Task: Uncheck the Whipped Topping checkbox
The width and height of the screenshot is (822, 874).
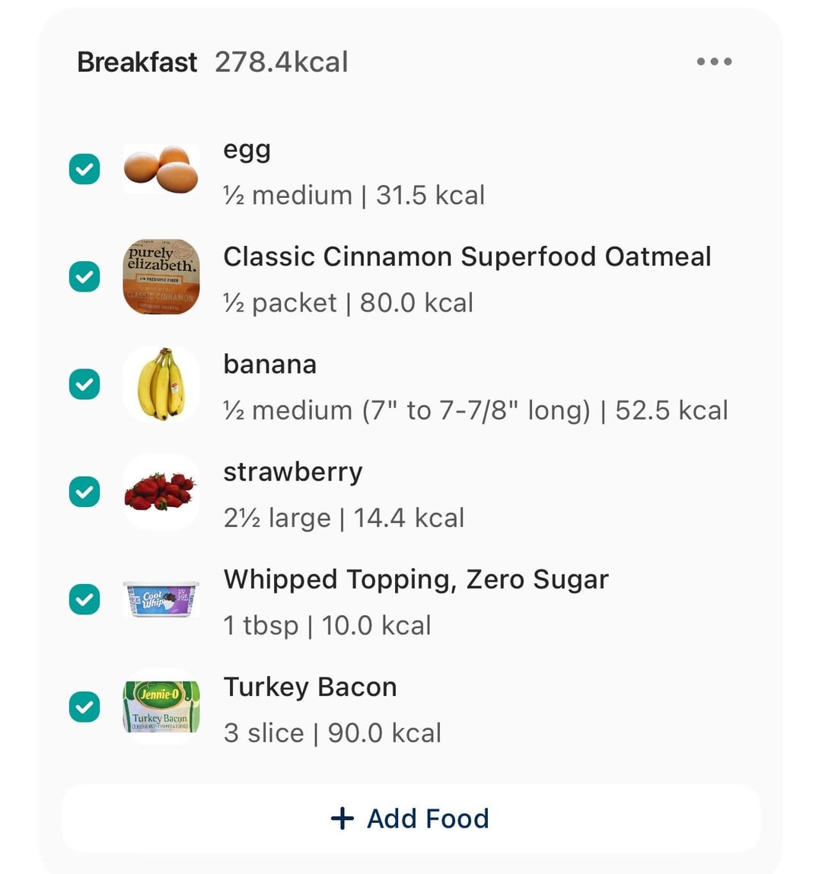Action: (84, 599)
